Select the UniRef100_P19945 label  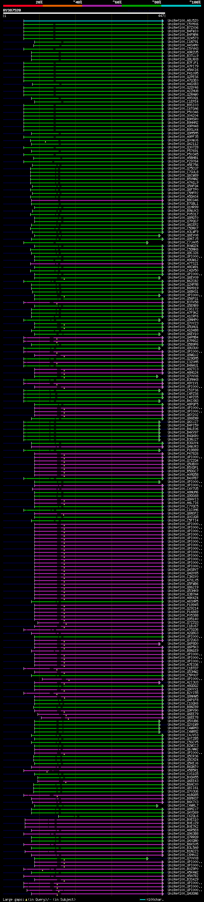click(183, 605)
